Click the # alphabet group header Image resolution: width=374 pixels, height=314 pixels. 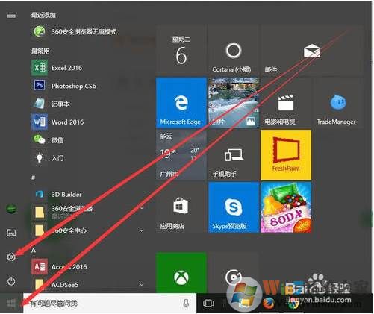[34, 178]
